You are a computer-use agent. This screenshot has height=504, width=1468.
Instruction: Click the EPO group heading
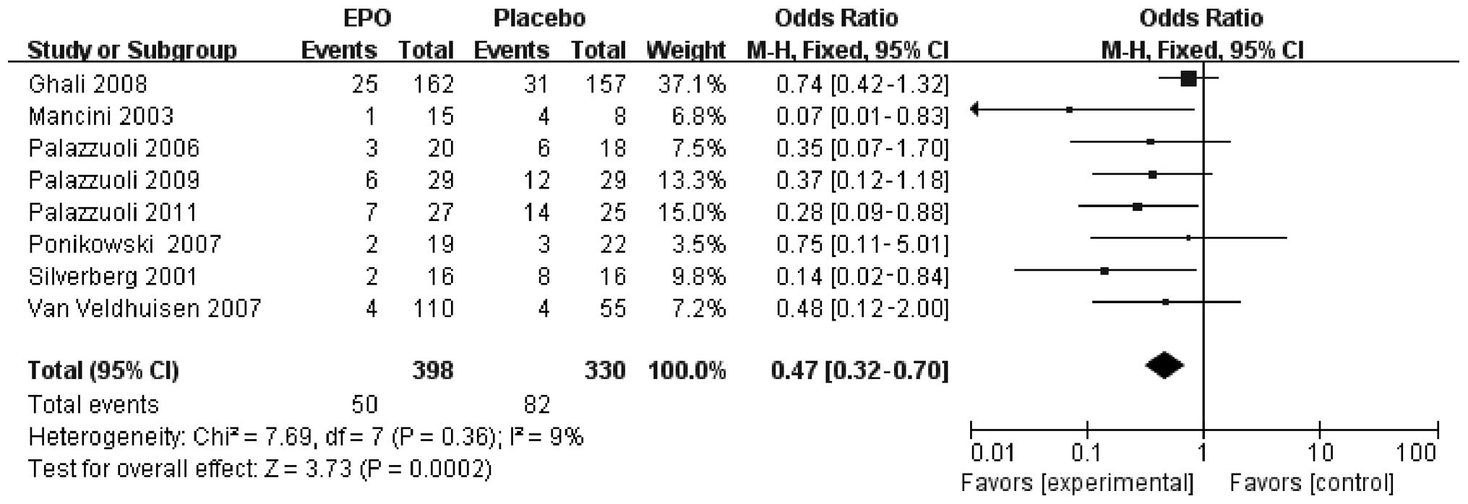(367, 18)
